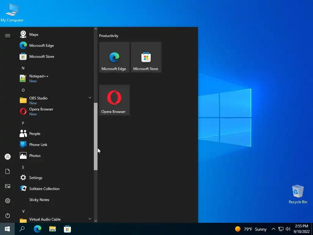
Task: Open Phone Link app
Action: pos(56,145)
